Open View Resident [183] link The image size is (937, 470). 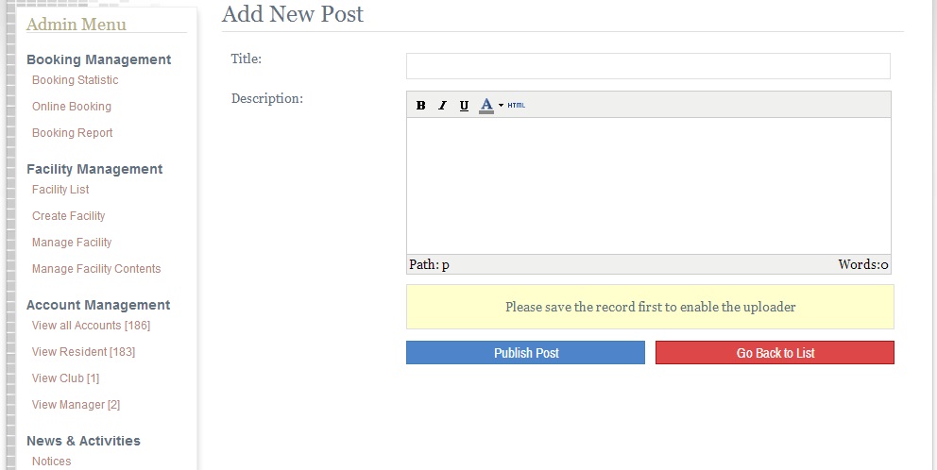[x=84, y=352]
